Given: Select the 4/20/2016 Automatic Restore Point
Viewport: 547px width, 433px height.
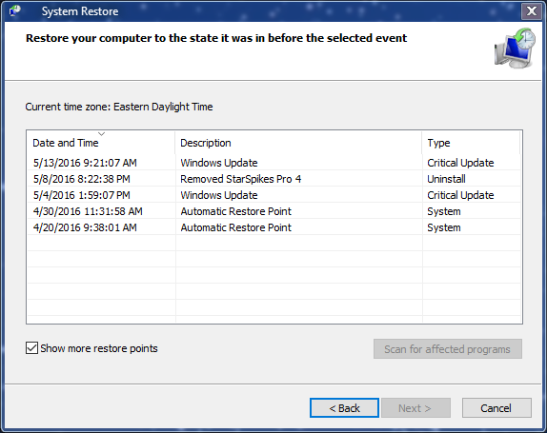Looking at the screenshot, I should click(273, 227).
